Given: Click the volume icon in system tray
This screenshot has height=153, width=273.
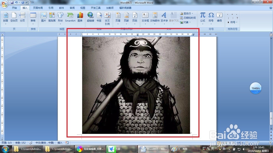Looking at the screenshot, I should 244,149.
